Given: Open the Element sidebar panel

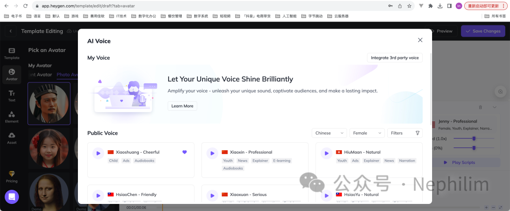Looking at the screenshot, I should (x=12, y=117).
